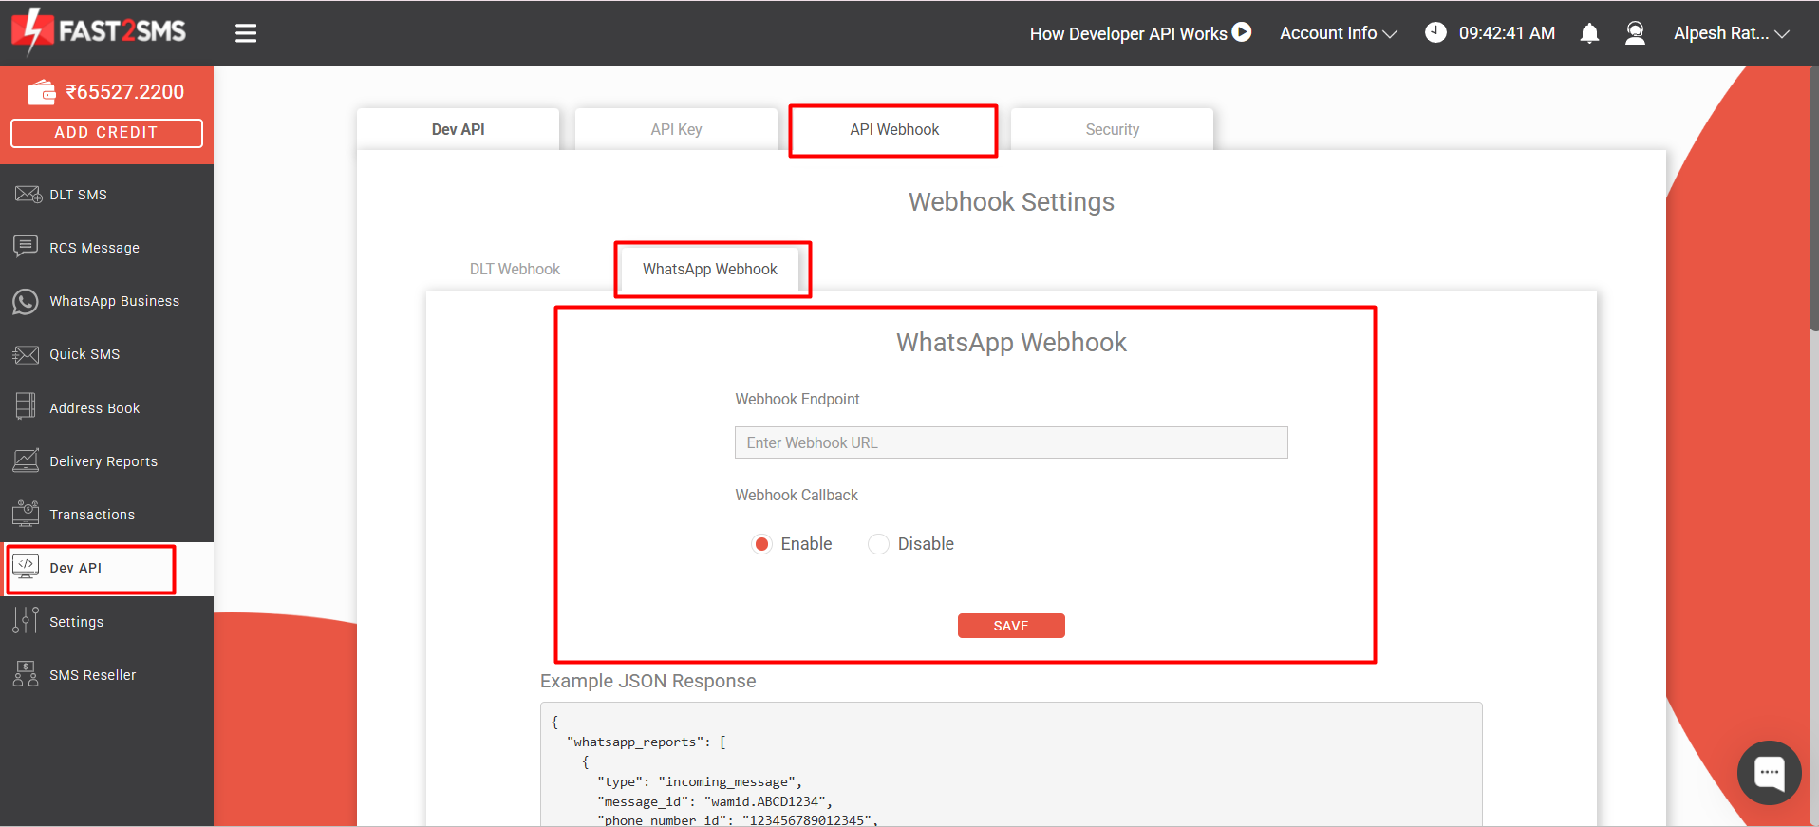
Task: Click the RCS Message chat icon
Action: (x=26, y=247)
